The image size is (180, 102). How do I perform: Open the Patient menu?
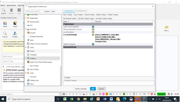3,5
